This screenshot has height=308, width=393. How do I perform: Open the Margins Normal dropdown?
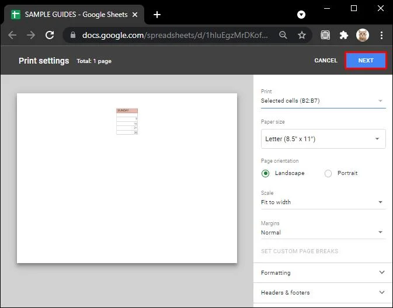click(323, 232)
